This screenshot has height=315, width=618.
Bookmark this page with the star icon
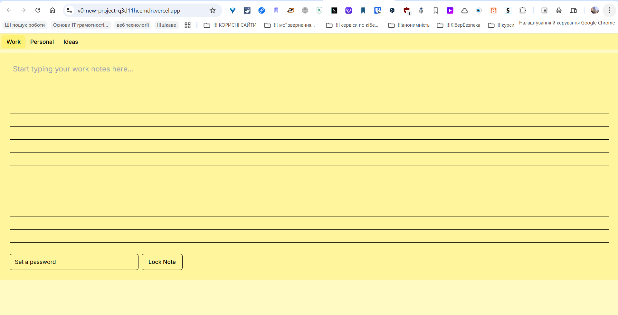click(x=213, y=11)
